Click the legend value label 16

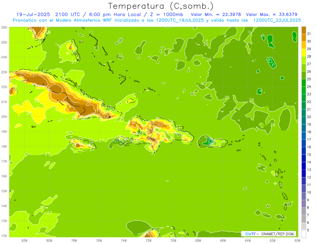pyautogui.click(x=309, y=147)
